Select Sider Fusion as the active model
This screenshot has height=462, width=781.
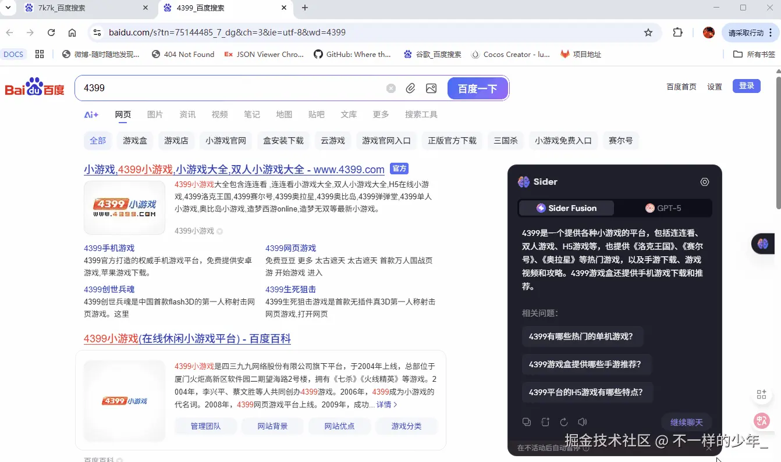(x=565, y=207)
